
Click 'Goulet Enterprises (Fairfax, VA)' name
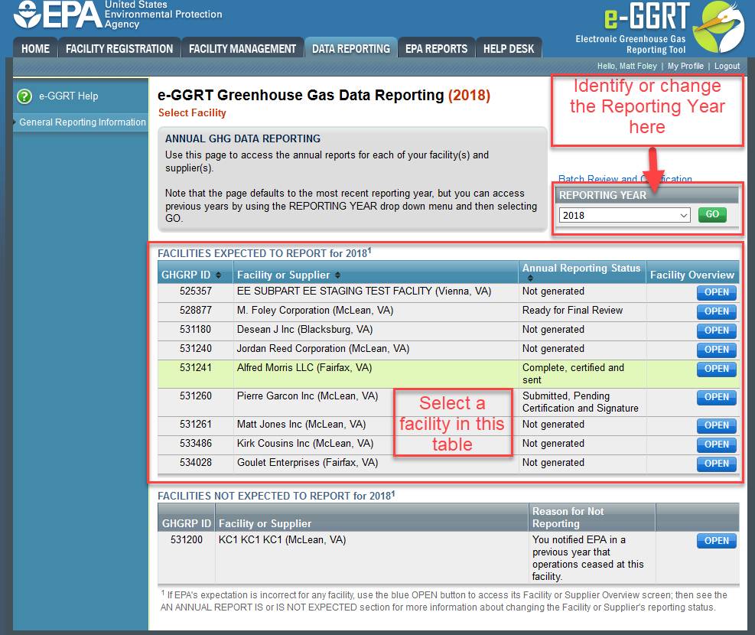(308, 463)
